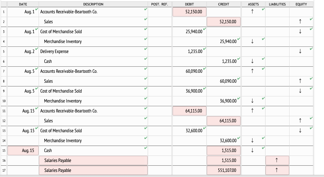The image size is (324, 177).
Task: Click the credit amount 60,090.00
Action: click(x=228, y=81)
